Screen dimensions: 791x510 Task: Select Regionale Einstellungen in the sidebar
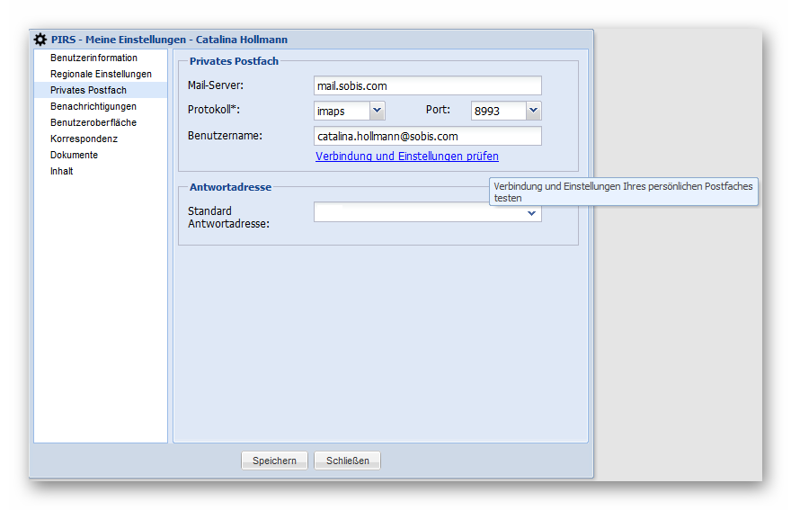point(101,74)
